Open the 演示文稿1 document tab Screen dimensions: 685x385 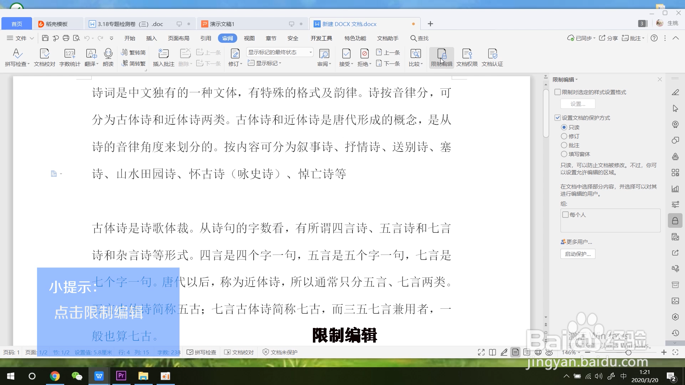pyautogui.click(x=252, y=24)
